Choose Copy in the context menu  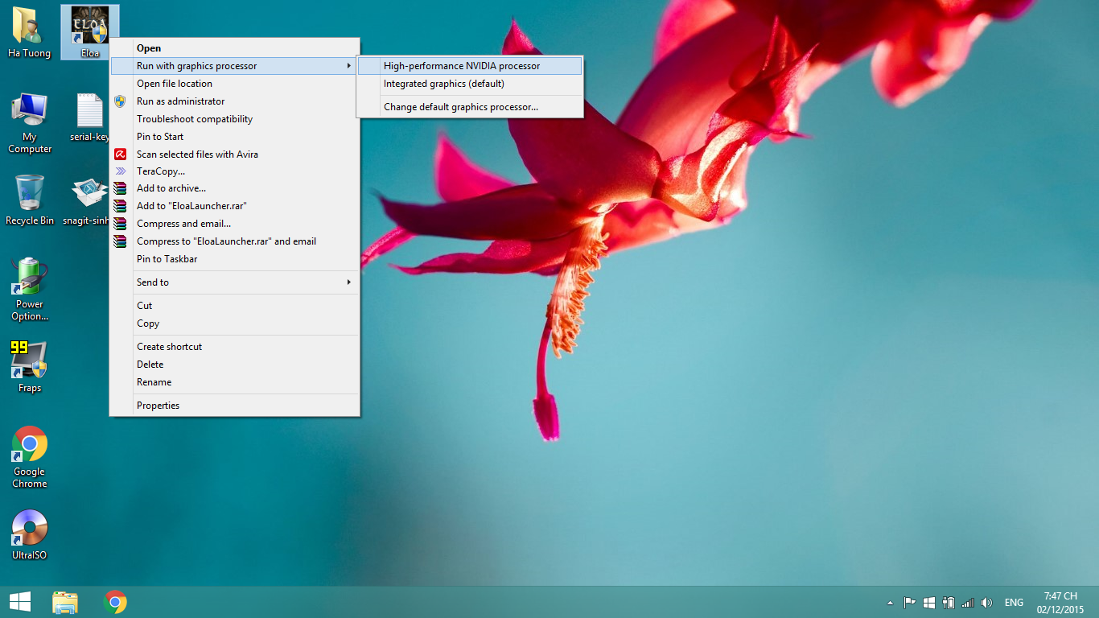pyautogui.click(x=234, y=323)
